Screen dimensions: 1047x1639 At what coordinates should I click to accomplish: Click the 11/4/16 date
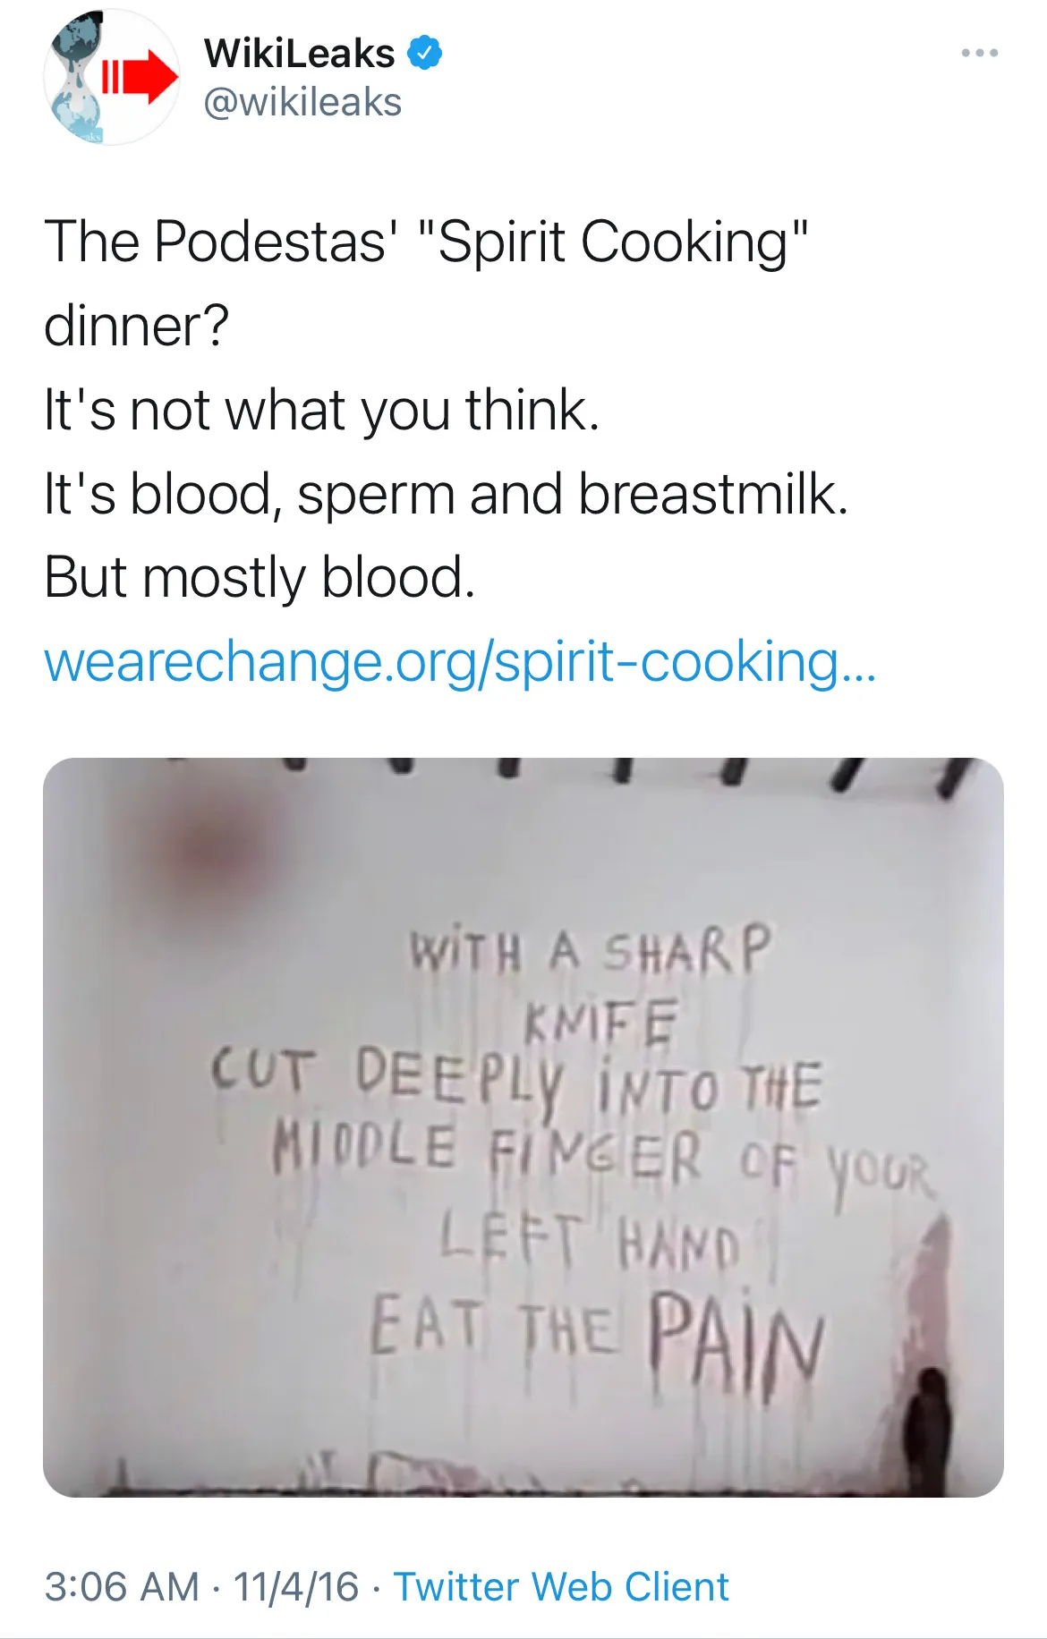295,1587
